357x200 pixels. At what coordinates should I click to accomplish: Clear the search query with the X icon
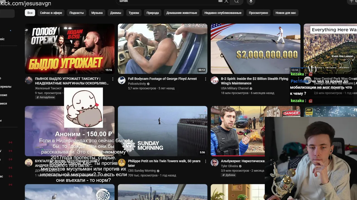[226, 1]
